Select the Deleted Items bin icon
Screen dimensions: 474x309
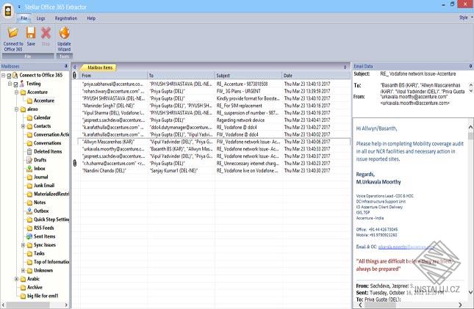tap(29, 151)
